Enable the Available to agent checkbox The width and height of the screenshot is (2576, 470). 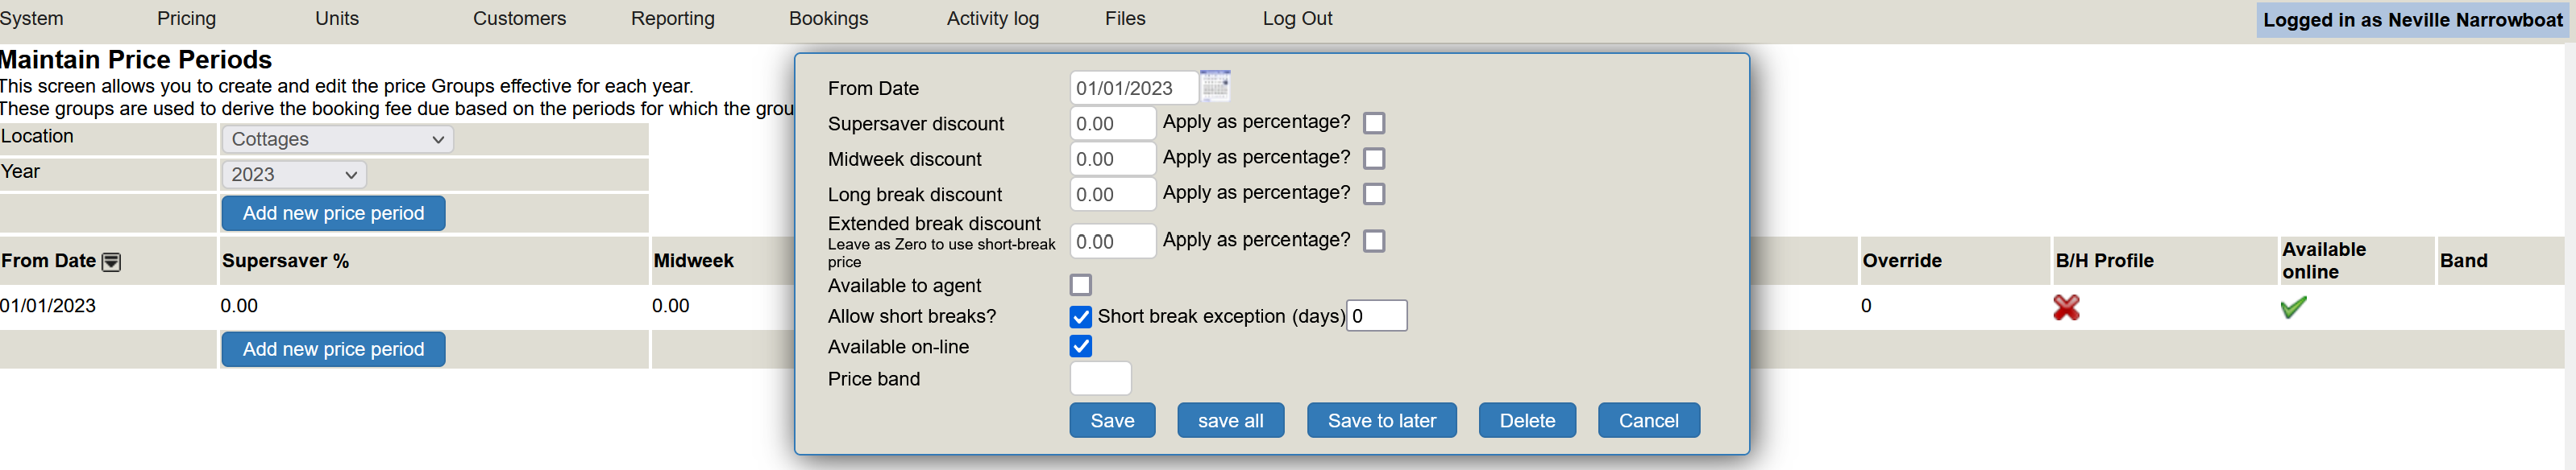[1080, 286]
